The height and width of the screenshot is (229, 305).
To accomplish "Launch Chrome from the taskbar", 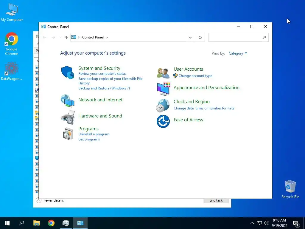I will point(51,223).
